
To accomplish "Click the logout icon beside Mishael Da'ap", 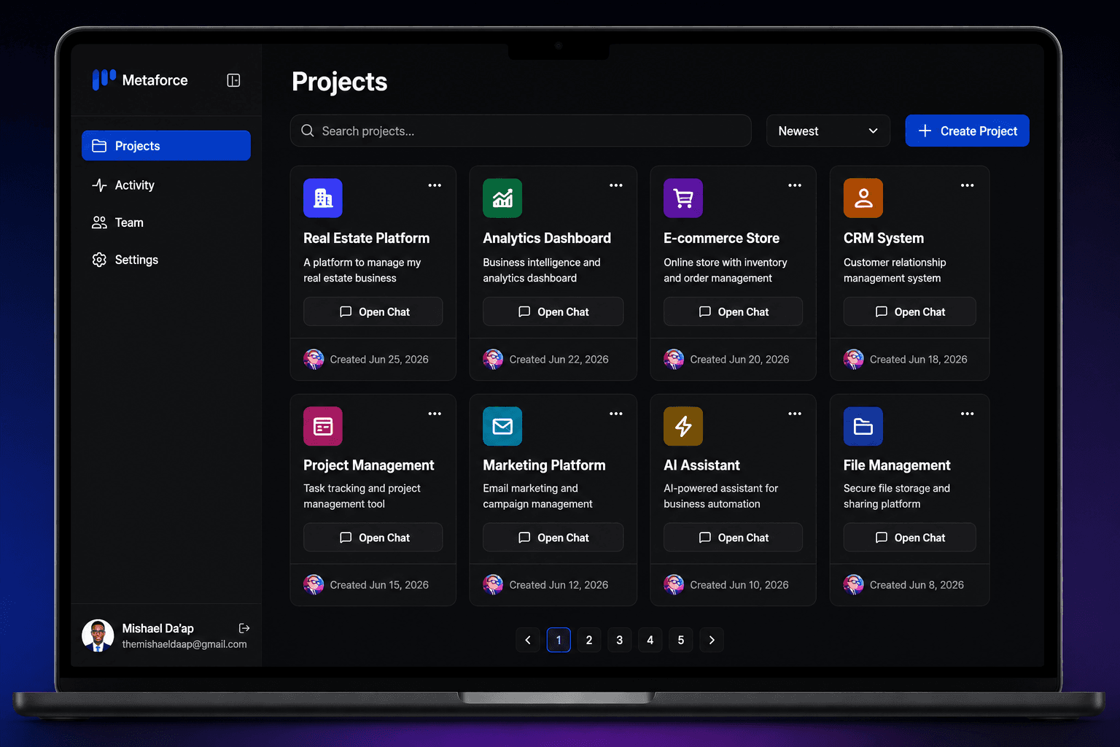I will point(244,628).
